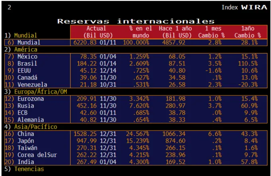271x176 pixels.
Task: Select the 14) ECB row
Action: [135, 113]
